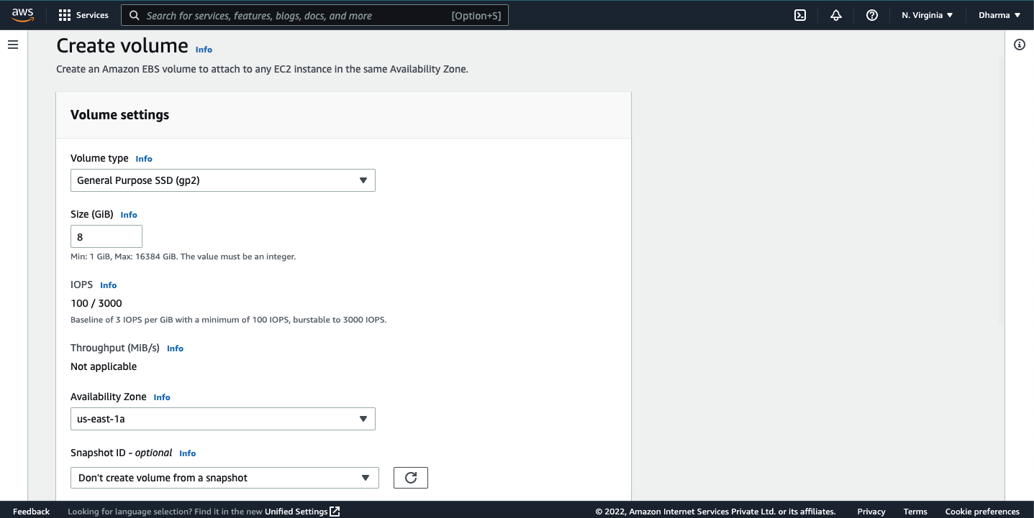Click Info link next to Throughput (MiB/s)
The width and height of the screenshot is (1034, 518).
[x=176, y=348]
